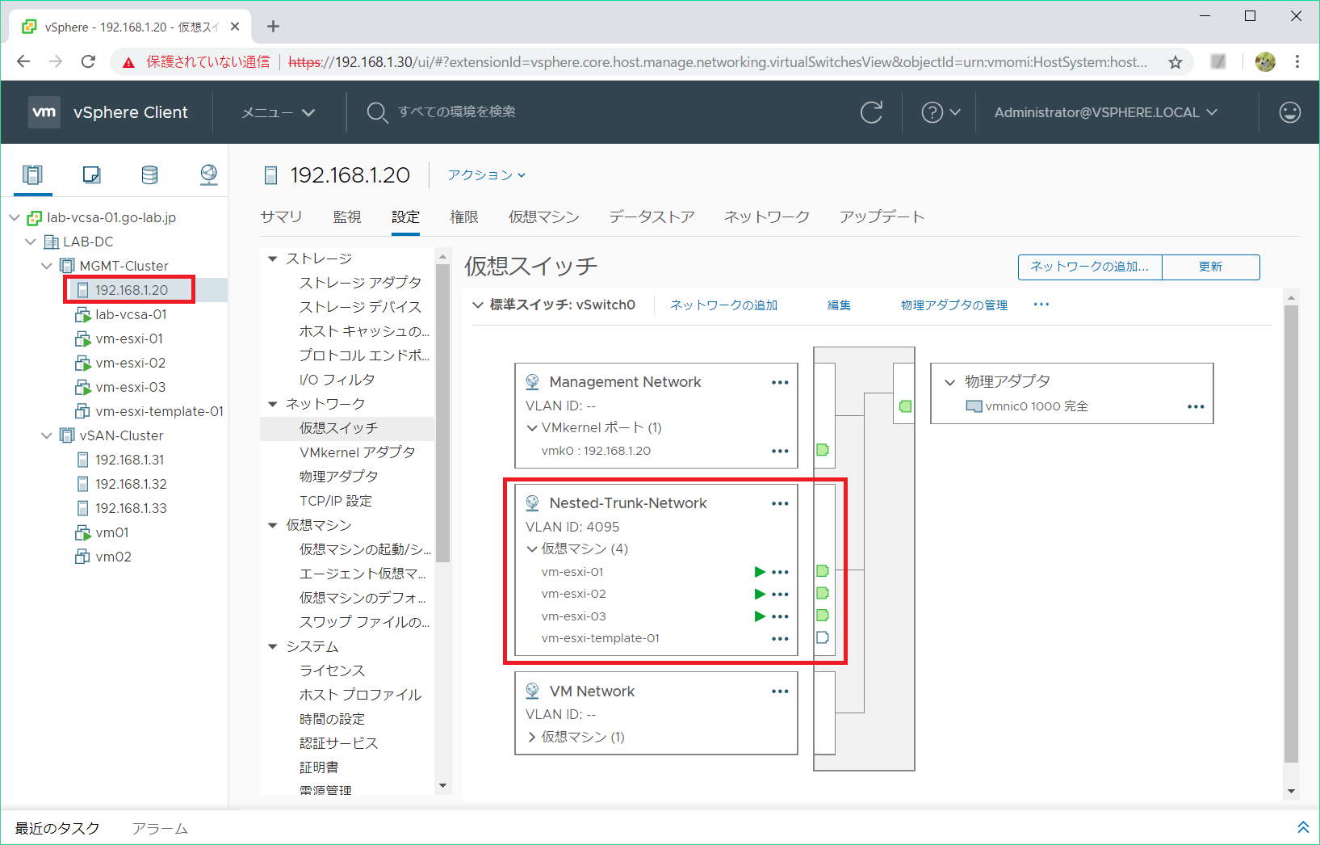Select lab-vcsa-01 VM in tree

click(131, 314)
